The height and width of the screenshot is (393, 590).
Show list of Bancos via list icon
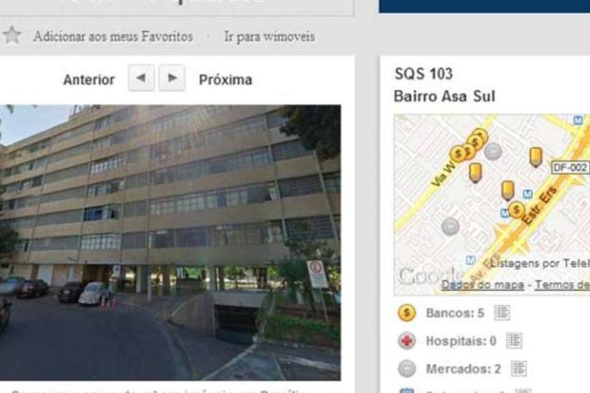tap(502, 313)
